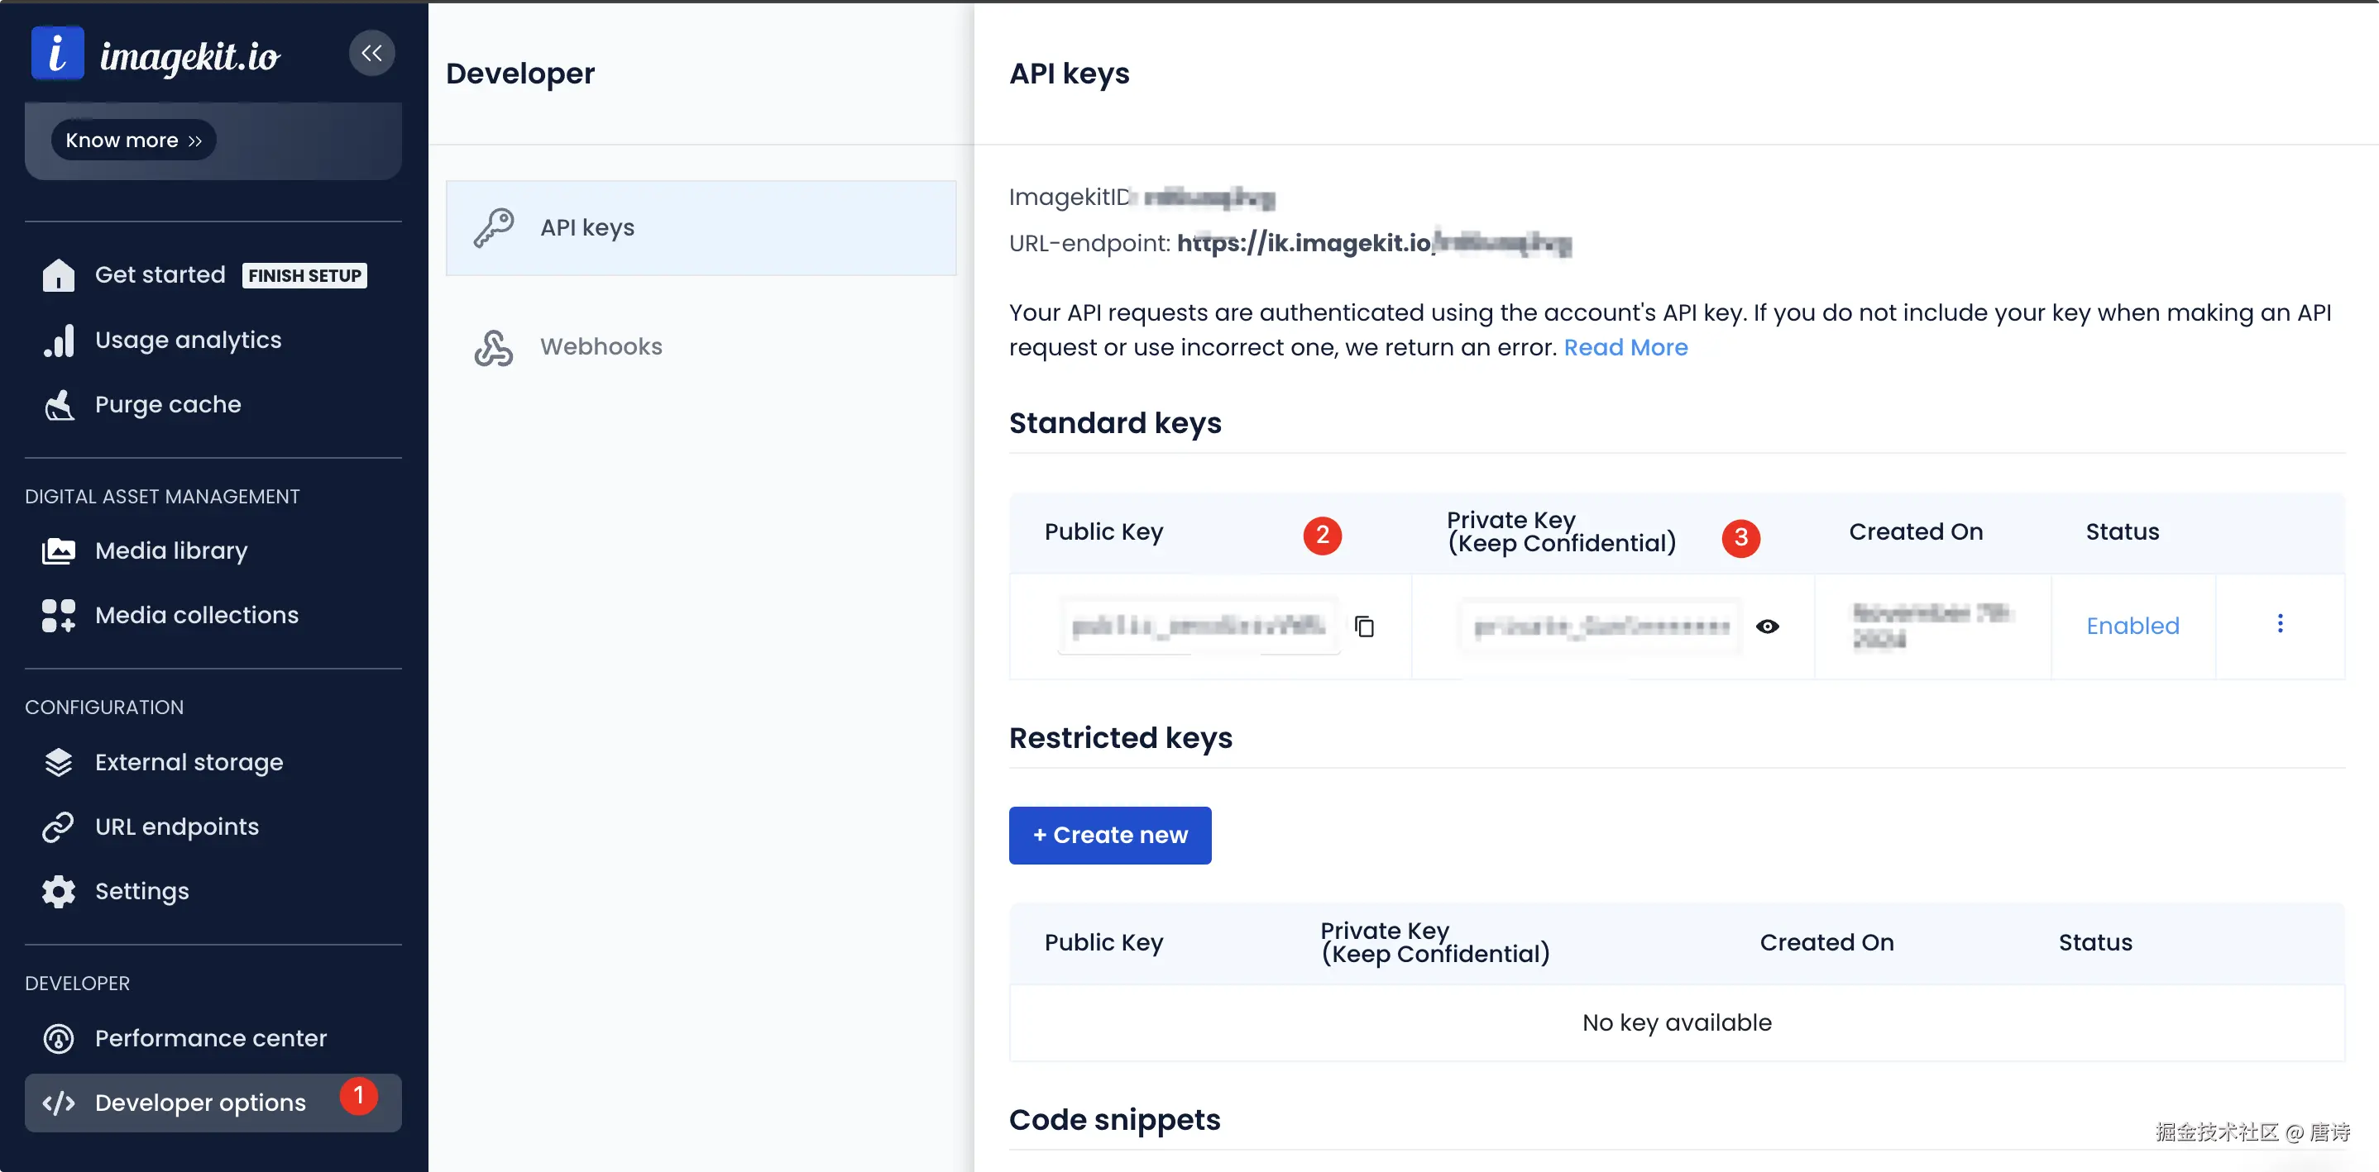This screenshot has width=2379, height=1172.
Task: Click the blurred public key field
Action: coord(1198,626)
